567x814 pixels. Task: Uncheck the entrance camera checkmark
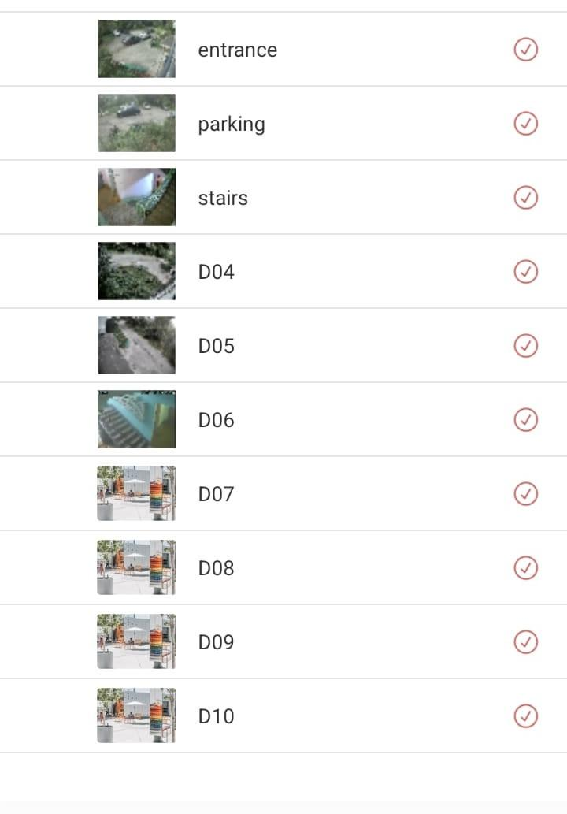pyautogui.click(x=525, y=50)
